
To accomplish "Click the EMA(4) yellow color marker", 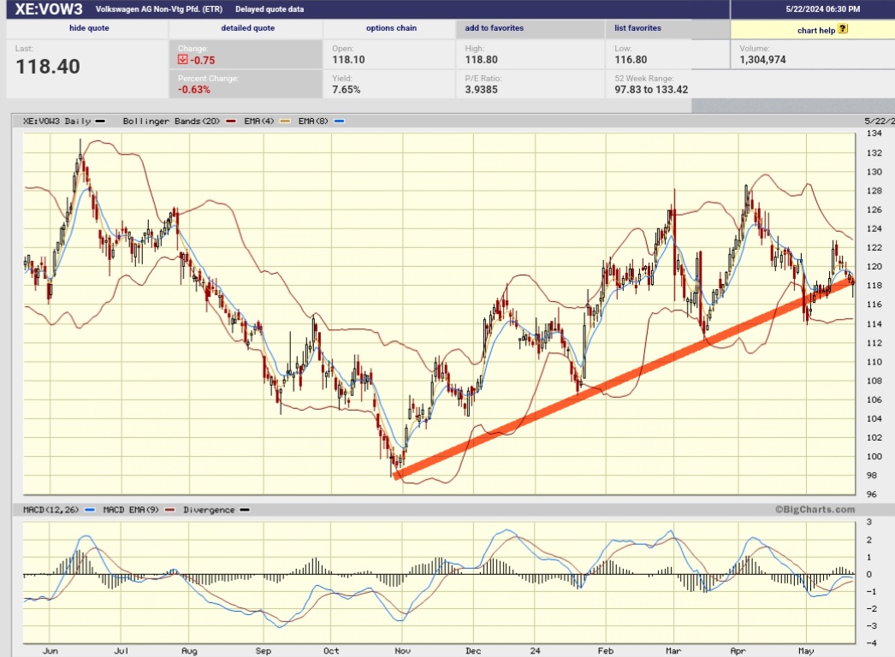I will 283,121.
